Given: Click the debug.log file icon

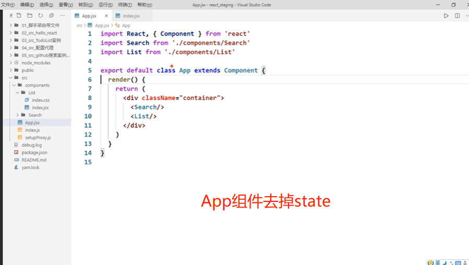Looking at the screenshot, I should [17, 145].
